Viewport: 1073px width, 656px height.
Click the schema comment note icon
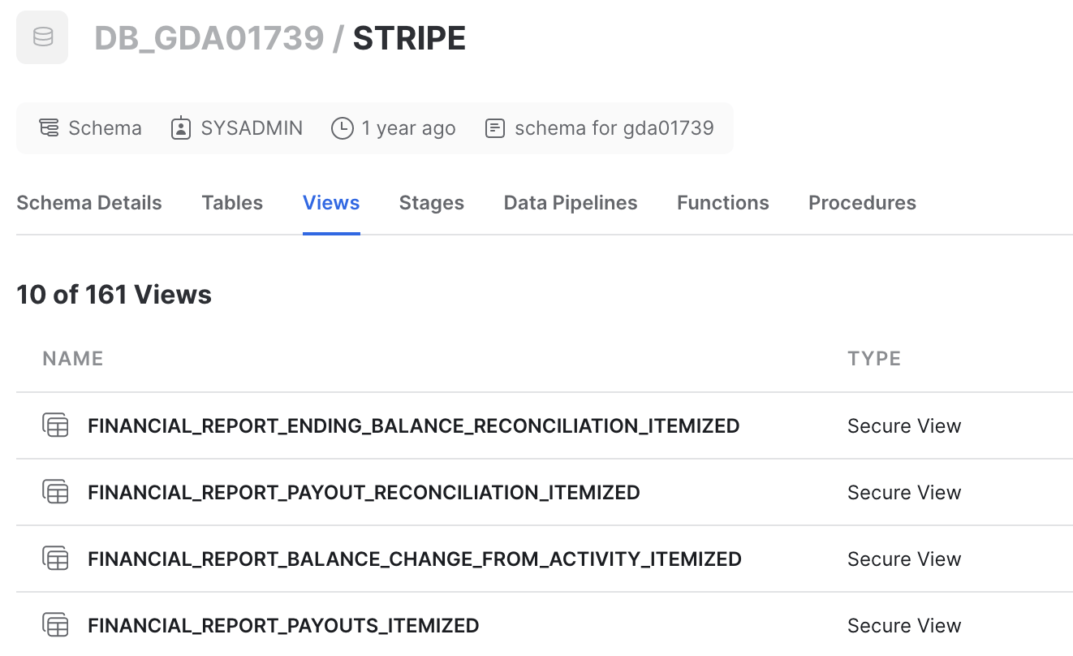tap(495, 128)
